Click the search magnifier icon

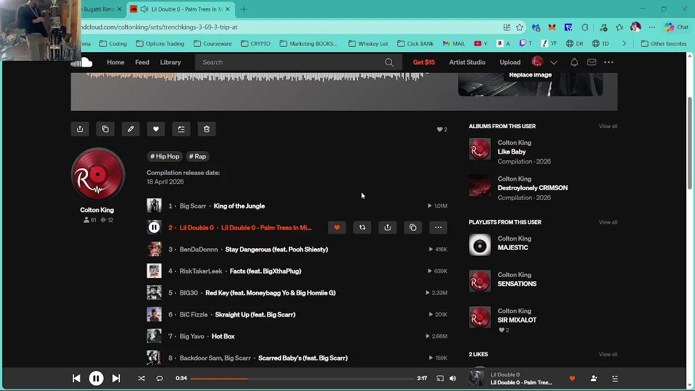tap(389, 62)
